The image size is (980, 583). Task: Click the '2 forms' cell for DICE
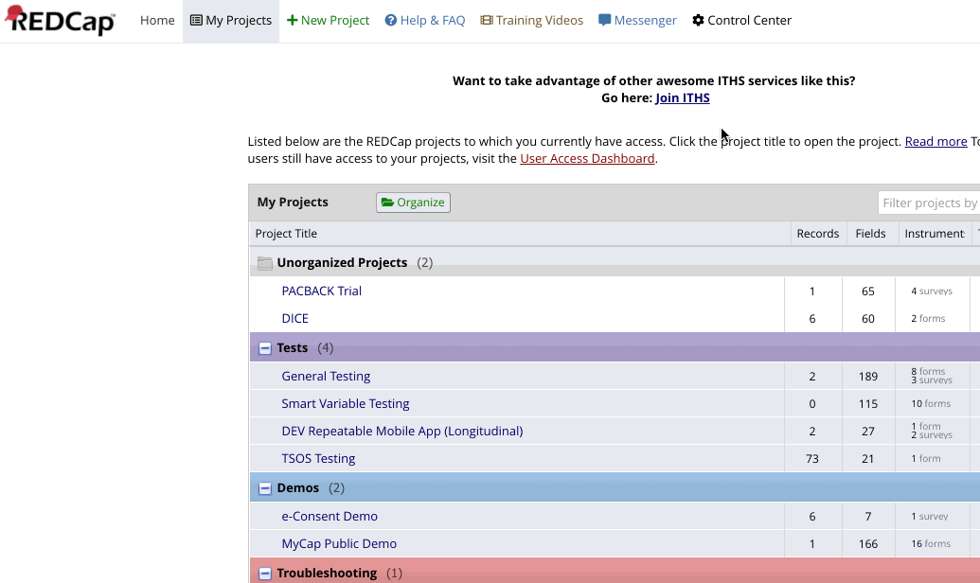tap(928, 318)
